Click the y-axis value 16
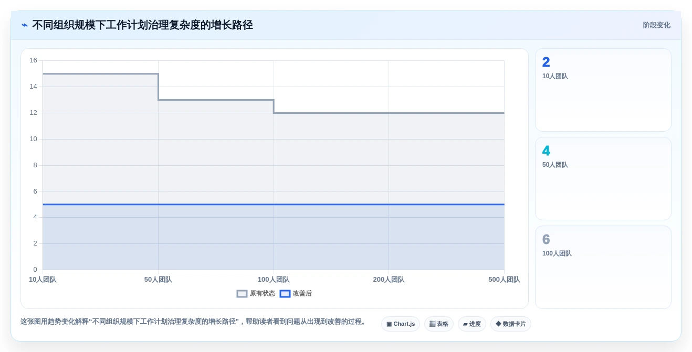Viewport: 692px width, 352px height. (34, 60)
